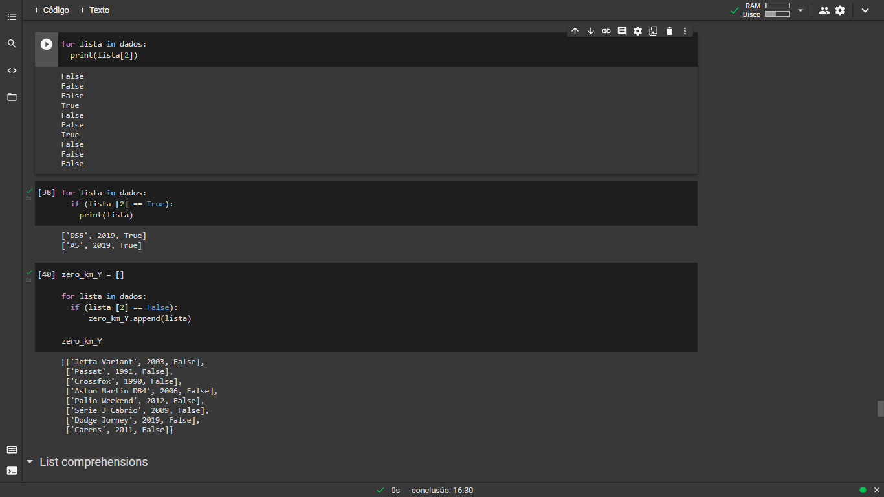Copy link to cell icon

[x=606, y=31]
